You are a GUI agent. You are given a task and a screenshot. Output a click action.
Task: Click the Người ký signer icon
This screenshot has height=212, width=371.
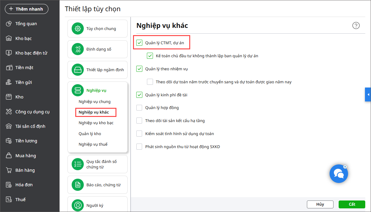pyautogui.click(x=77, y=205)
